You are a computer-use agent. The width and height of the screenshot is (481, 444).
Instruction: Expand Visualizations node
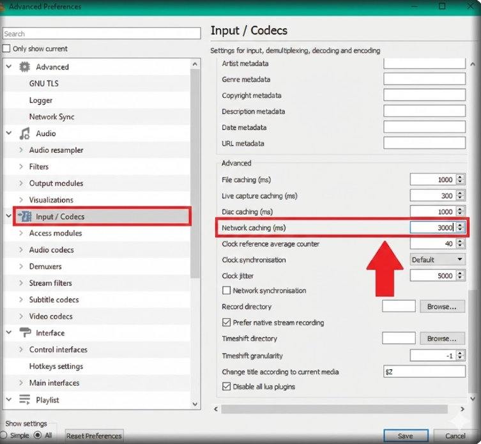21,199
